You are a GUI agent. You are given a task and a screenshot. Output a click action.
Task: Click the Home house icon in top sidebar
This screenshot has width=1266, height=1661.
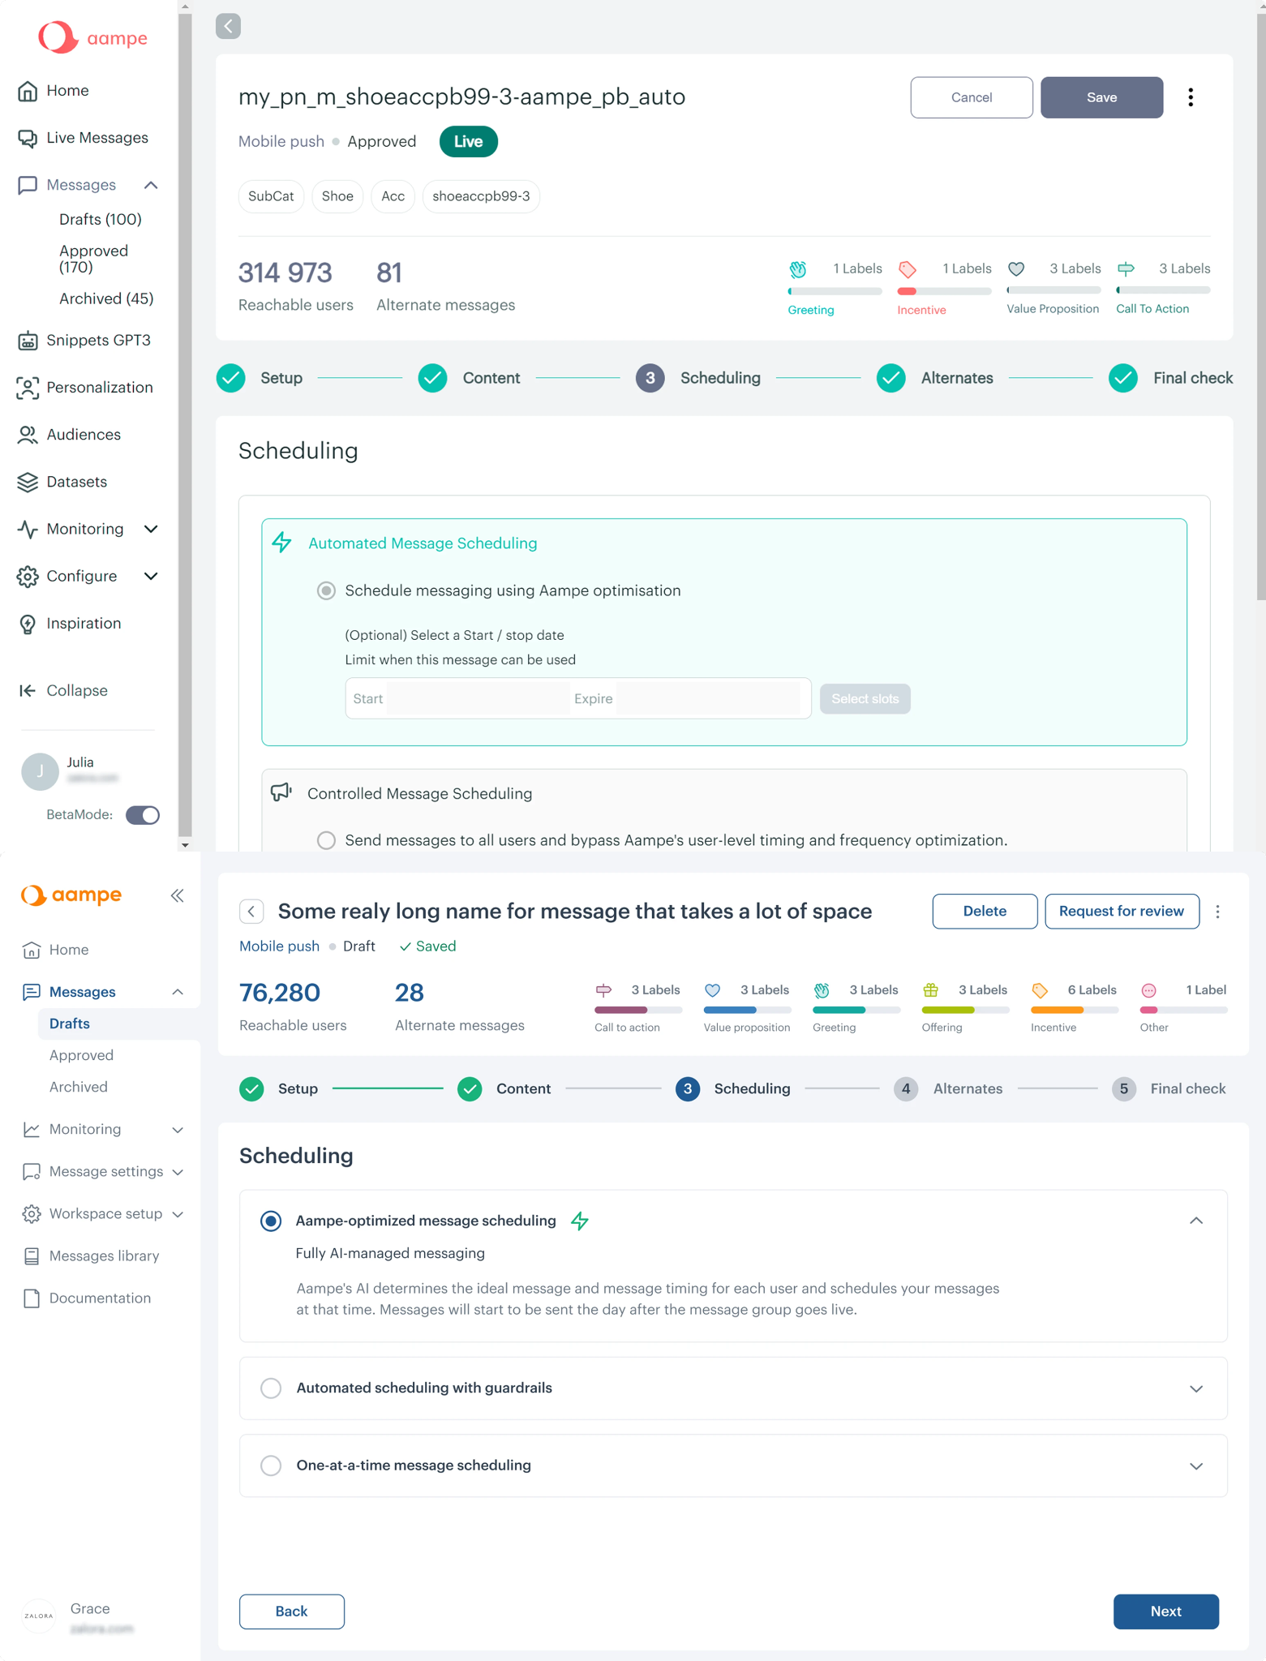click(28, 91)
